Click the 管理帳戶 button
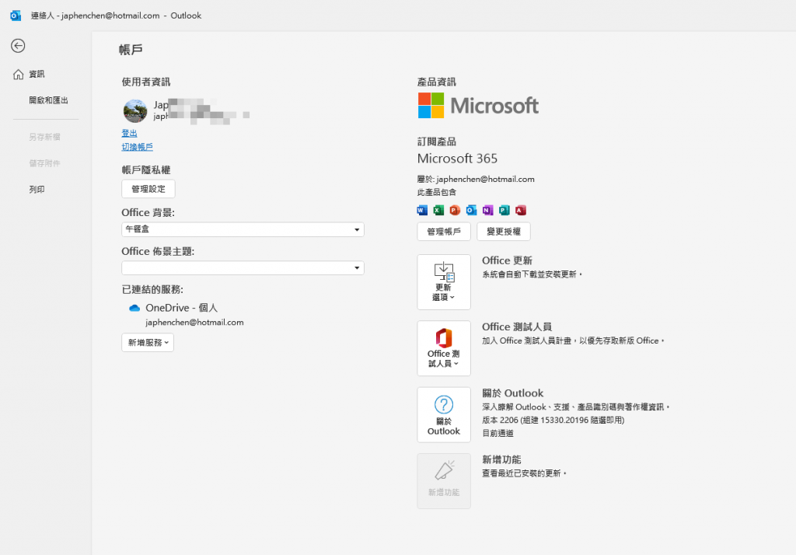The height and width of the screenshot is (555, 796). coord(444,232)
